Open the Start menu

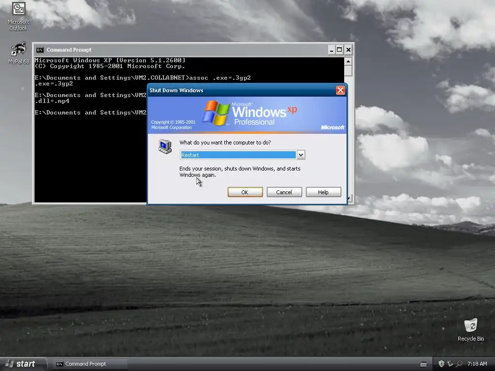(23, 364)
